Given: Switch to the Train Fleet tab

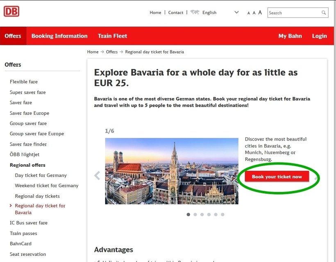Looking at the screenshot, I should click(112, 36).
